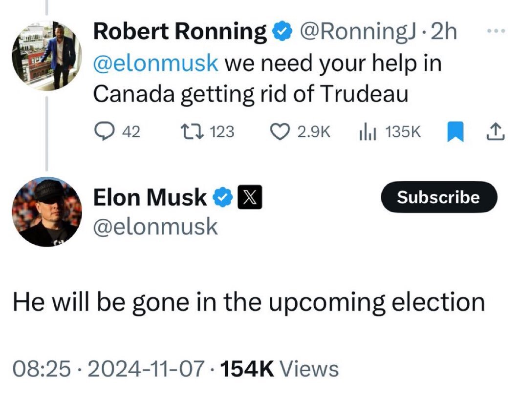Click the Robert Ronning display name

click(180, 31)
